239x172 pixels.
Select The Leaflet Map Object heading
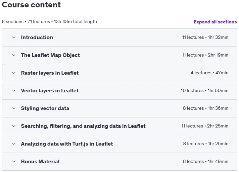pyautogui.click(x=50, y=55)
